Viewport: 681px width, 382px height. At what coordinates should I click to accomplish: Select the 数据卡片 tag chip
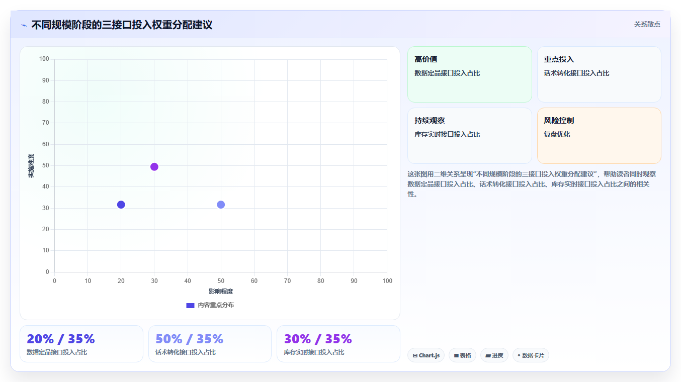click(x=531, y=355)
